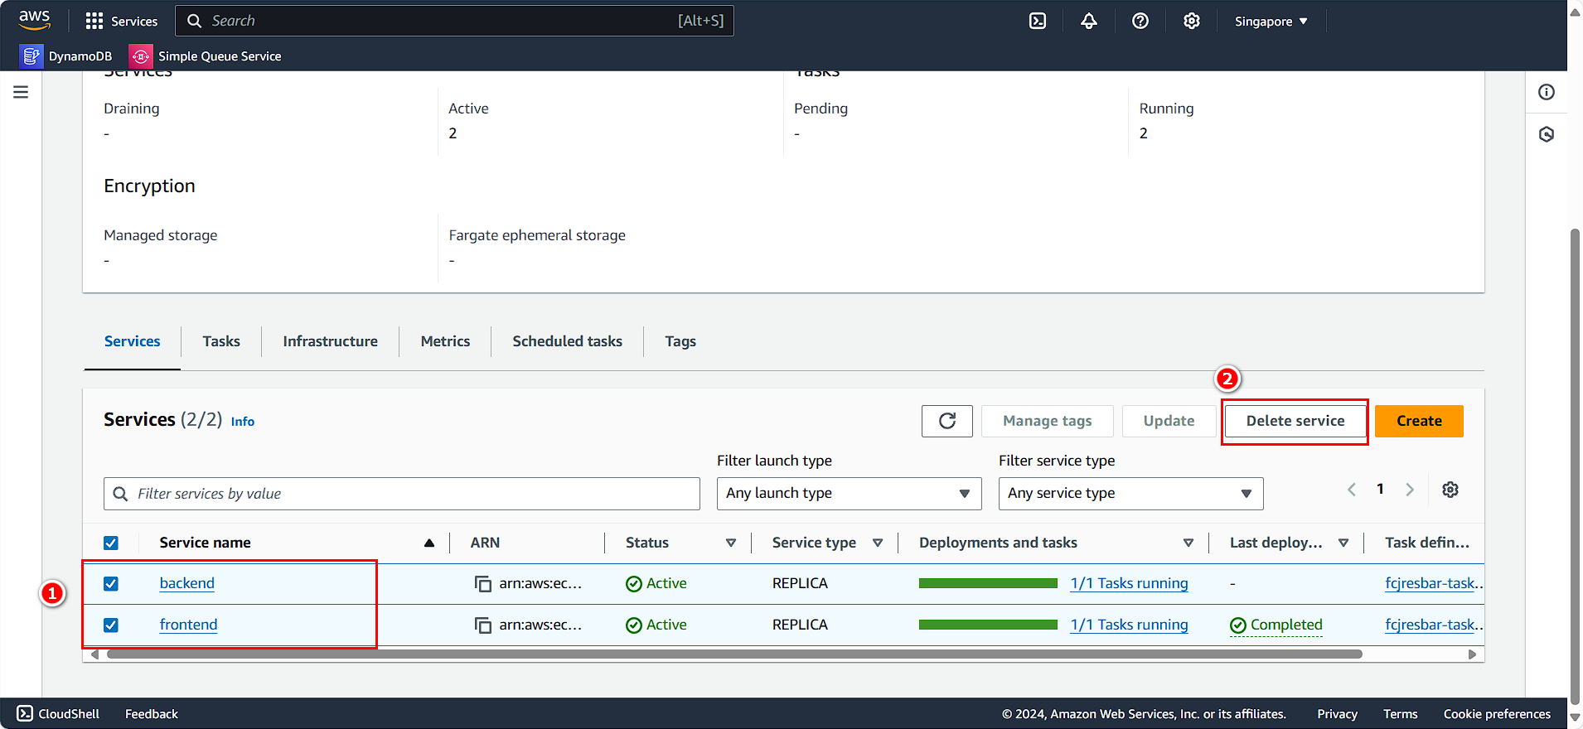
Task: Toggle the select-all services checkbox
Action: point(111,543)
